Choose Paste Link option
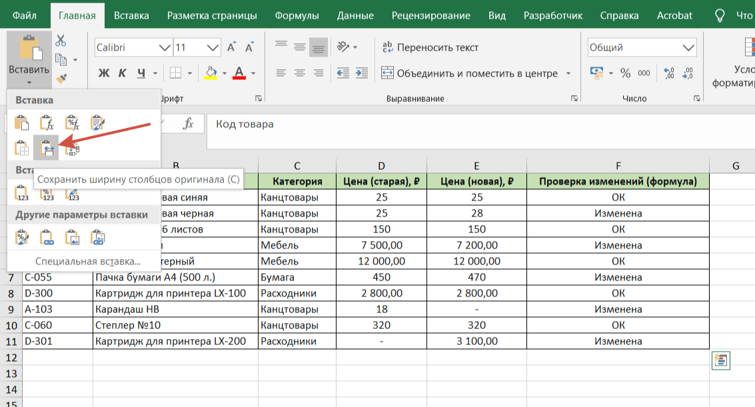Viewport: 755px width, 407px height. tap(47, 237)
